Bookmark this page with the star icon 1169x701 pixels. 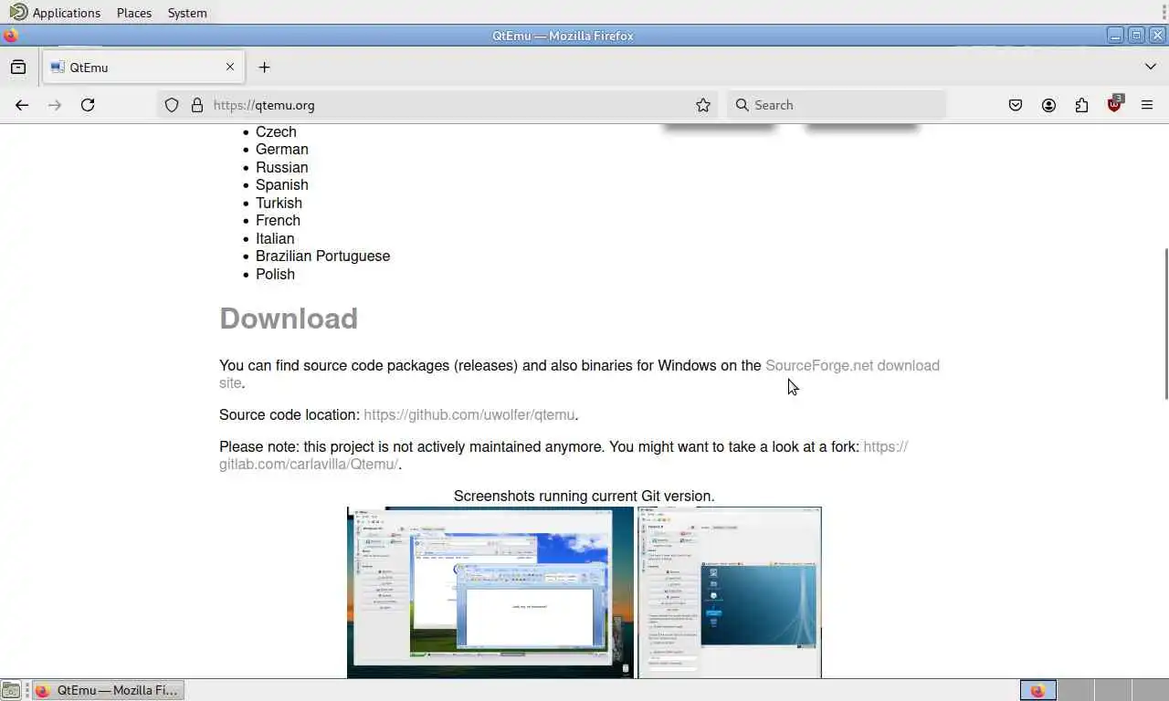pos(703,105)
